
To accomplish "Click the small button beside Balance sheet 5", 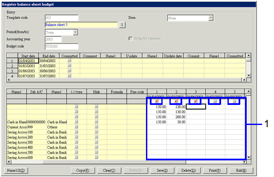I will (122, 25).
